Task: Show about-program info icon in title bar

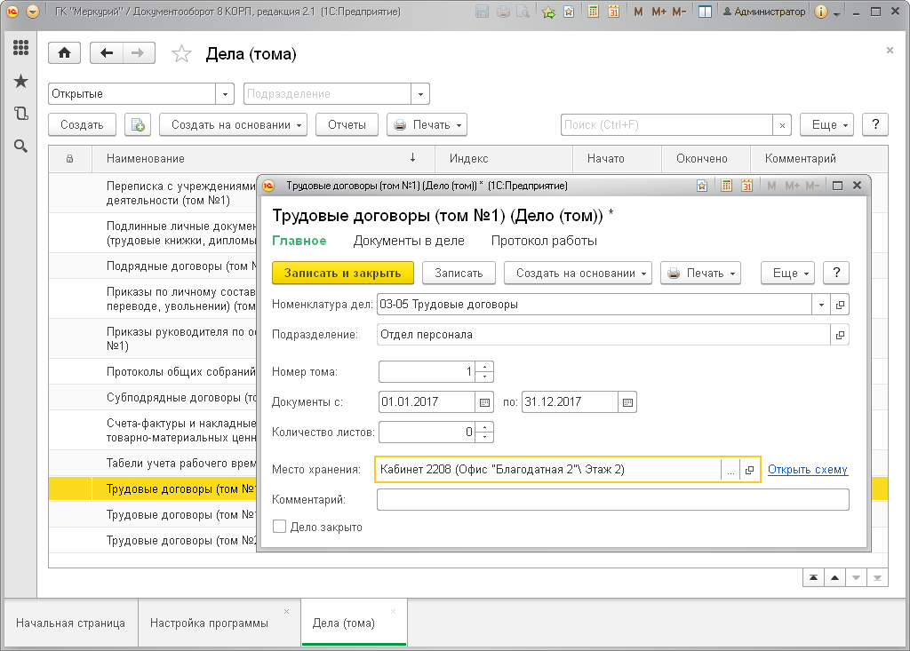Action: (x=820, y=12)
